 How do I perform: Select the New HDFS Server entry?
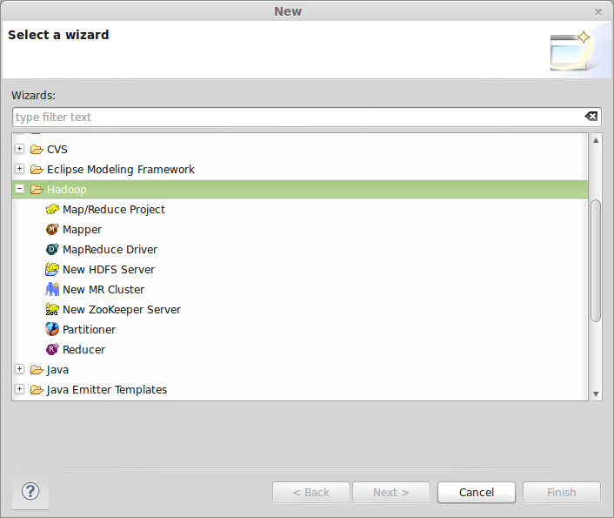(109, 270)
